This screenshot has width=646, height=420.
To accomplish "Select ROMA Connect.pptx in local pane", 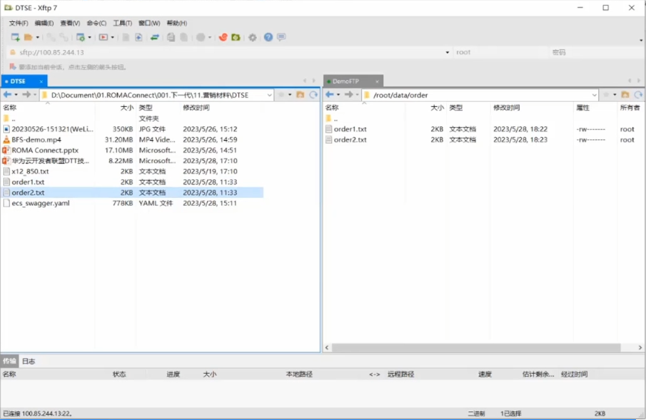I will click(45, 150).
